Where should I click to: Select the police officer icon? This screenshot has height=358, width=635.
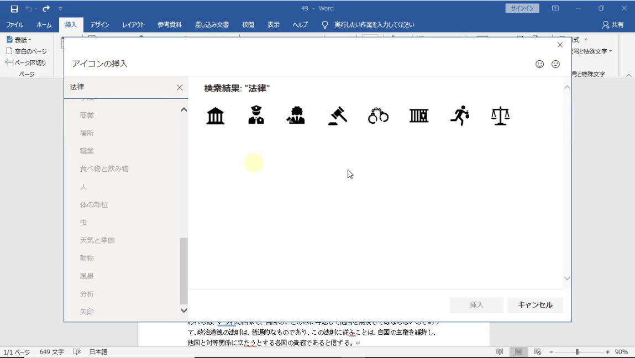pos(256,115)
